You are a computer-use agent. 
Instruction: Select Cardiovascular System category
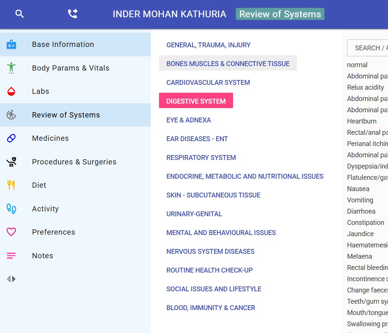208,83
